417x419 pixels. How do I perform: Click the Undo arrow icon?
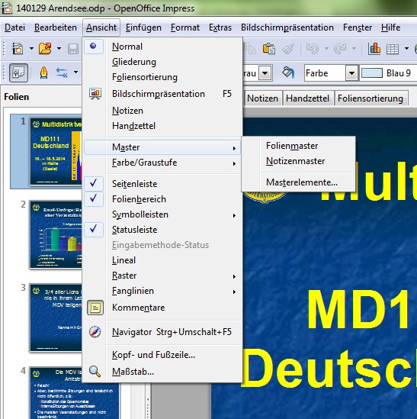tap(313, 49)
